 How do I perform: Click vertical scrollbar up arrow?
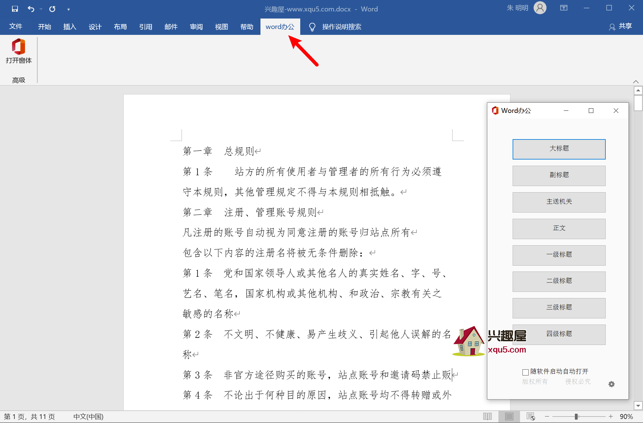pyautogui.click(x=638, y=90)
